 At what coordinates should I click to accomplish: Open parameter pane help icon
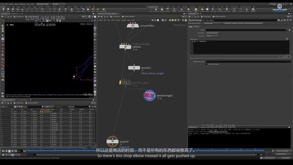(x=291, y=20)
